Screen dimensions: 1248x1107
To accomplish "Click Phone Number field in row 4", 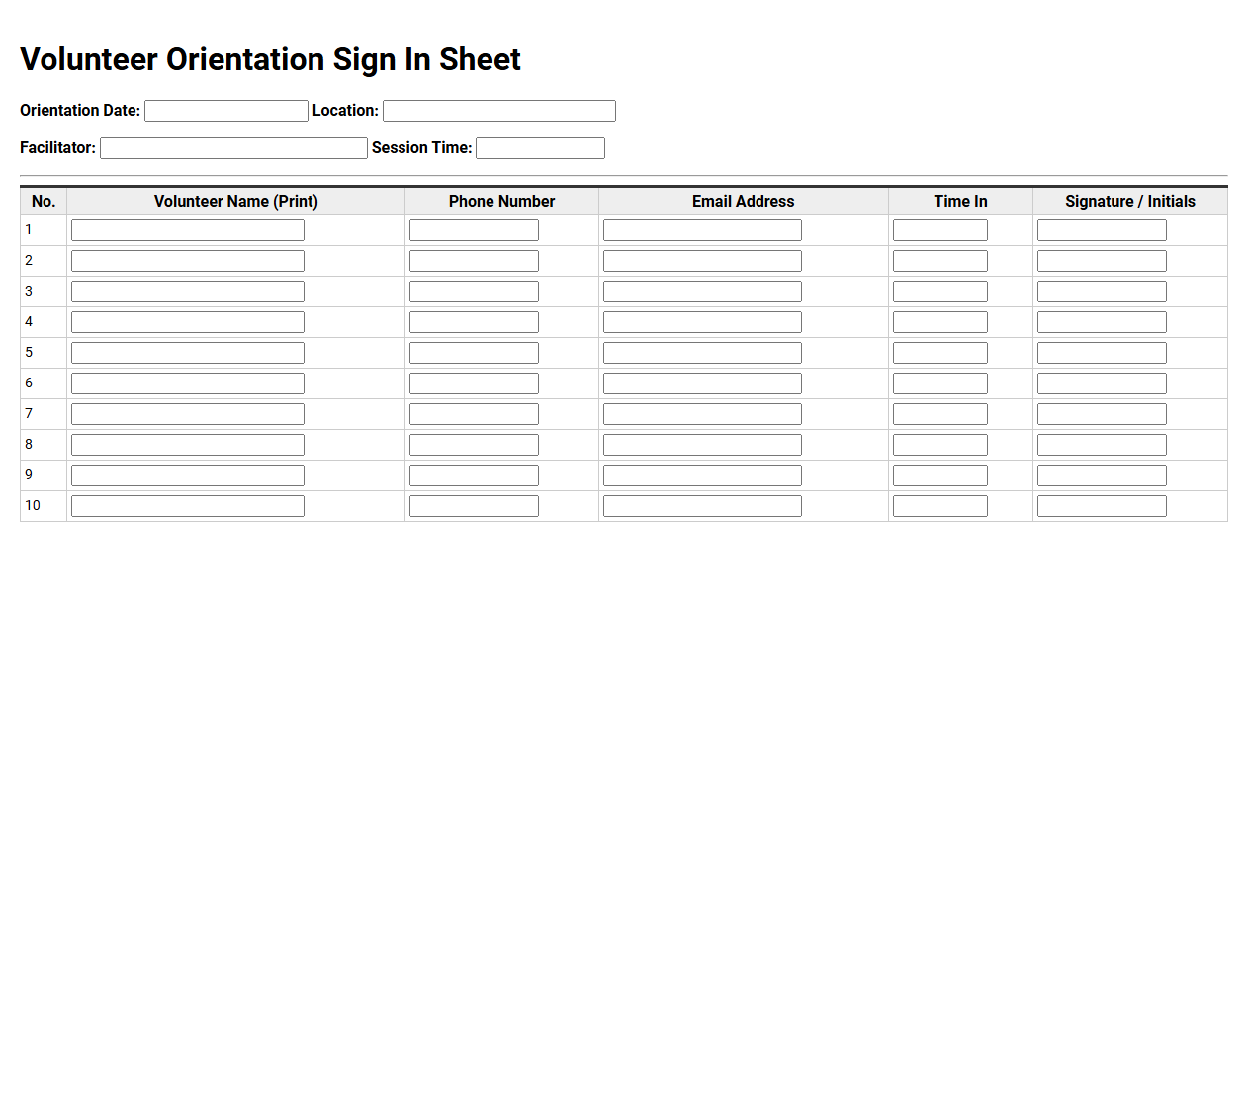I will [474, 322].
